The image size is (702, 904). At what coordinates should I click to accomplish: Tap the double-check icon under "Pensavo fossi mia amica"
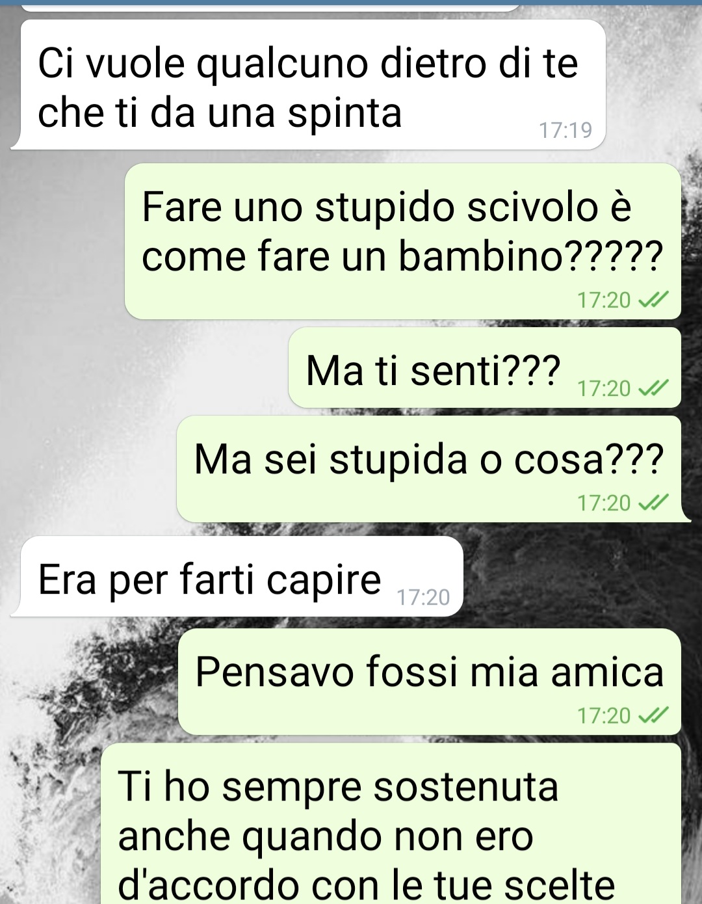pos(653,715)
